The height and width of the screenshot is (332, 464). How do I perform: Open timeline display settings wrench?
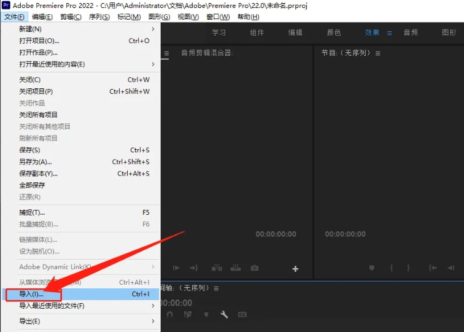click(x=224, y=315)
